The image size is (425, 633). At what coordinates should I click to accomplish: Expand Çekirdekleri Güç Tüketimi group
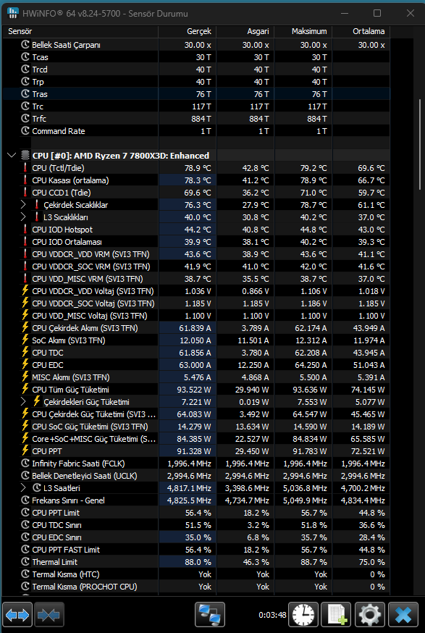23,402
